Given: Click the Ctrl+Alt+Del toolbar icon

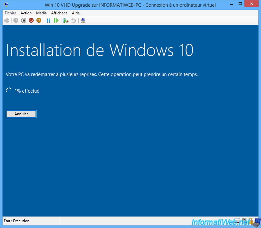Looking at the screenshot, I should (x=6, y=20).
